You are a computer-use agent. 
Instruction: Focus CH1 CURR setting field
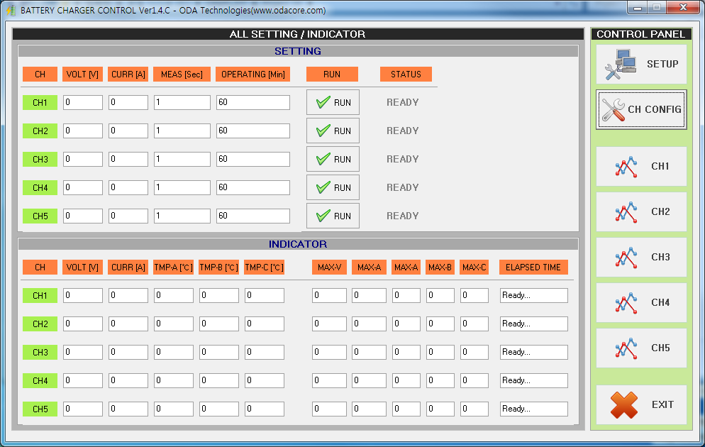pyautogui.click(x=128, y=103)
